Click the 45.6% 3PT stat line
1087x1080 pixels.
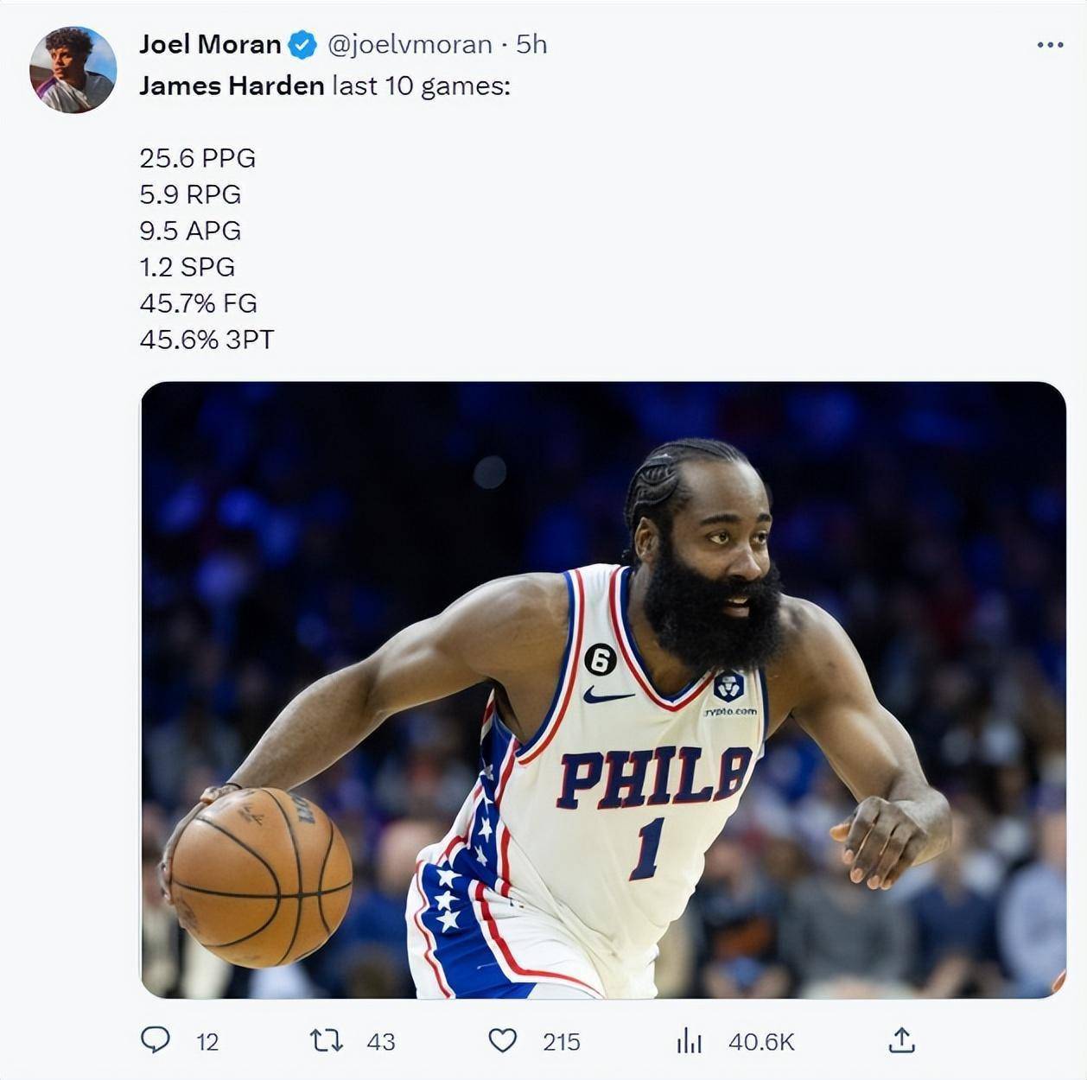(207, 340)
